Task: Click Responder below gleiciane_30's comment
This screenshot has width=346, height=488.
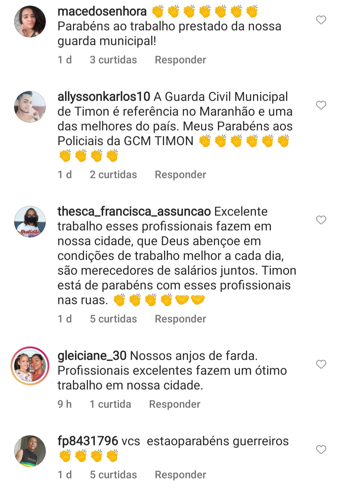Action: 175,404
